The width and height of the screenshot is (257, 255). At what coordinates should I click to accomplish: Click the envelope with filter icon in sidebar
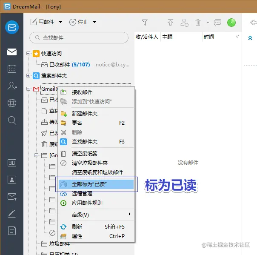click(x=12, y=197)
